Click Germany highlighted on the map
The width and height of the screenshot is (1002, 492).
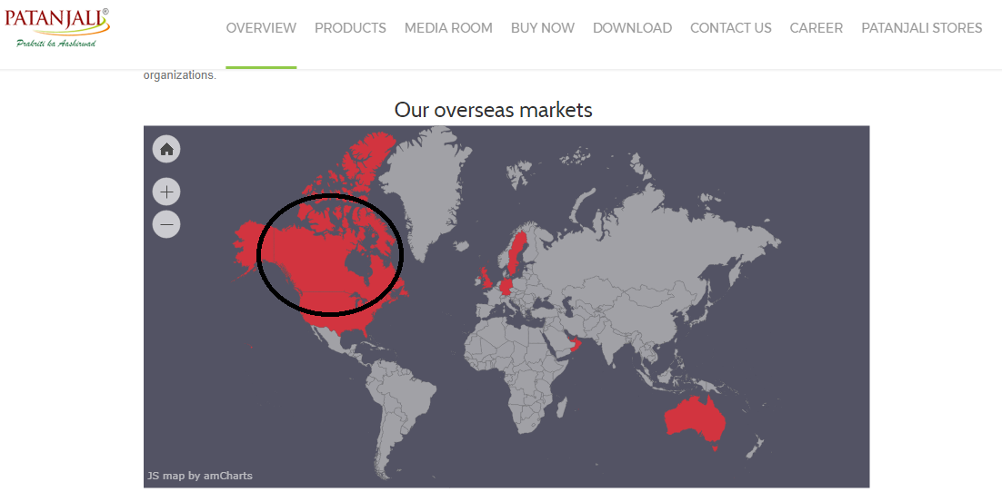pyautogui.click(x=506, y=287)
